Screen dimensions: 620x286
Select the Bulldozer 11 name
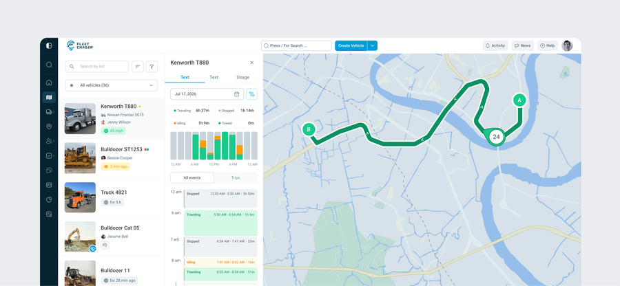115,271
